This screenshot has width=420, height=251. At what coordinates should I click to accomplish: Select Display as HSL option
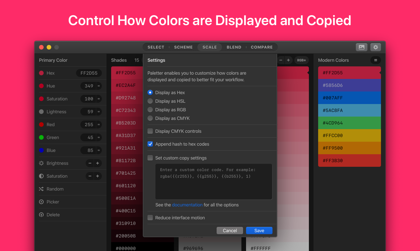tap(150, 101)
